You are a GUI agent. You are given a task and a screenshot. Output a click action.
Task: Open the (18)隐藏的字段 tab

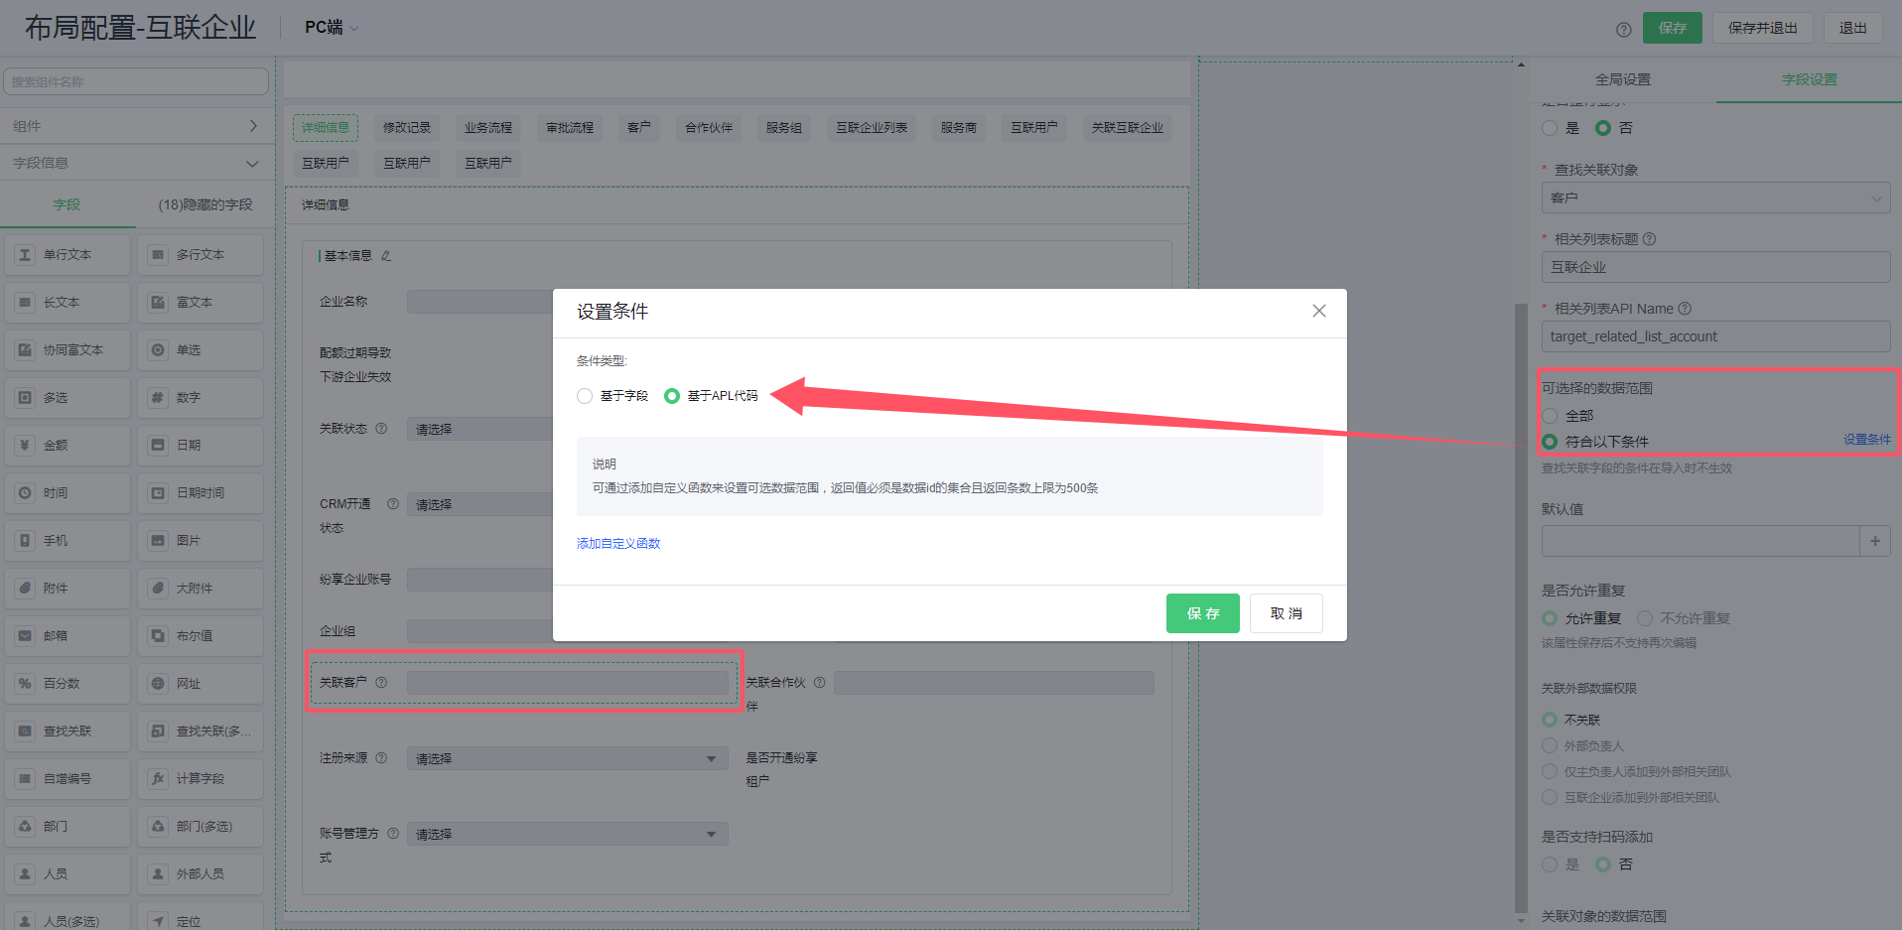(x=205, y=203)
